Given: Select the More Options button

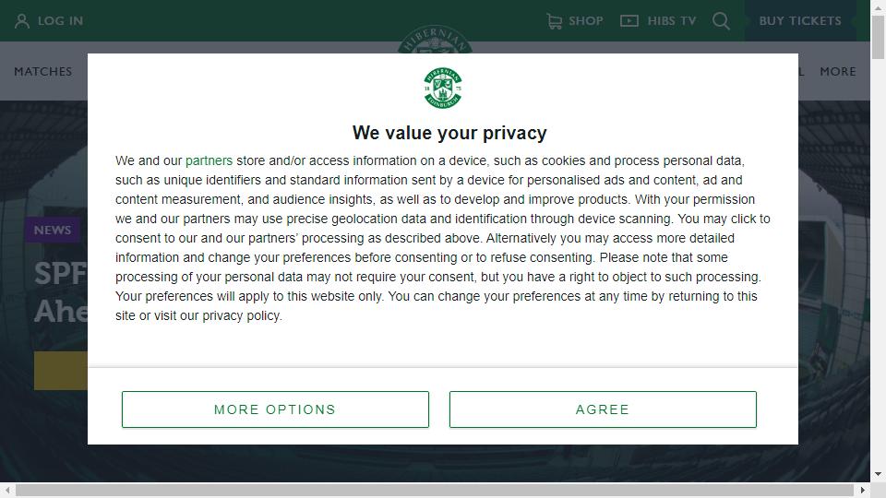Looking at the screenshot, I should [x=275, y=409].
